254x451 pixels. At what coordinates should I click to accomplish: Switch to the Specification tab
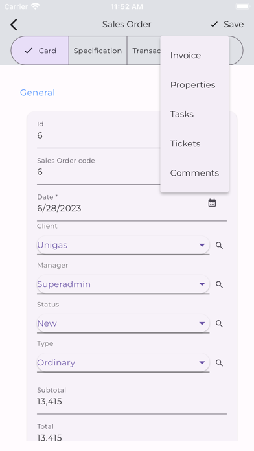coord(98,51)
